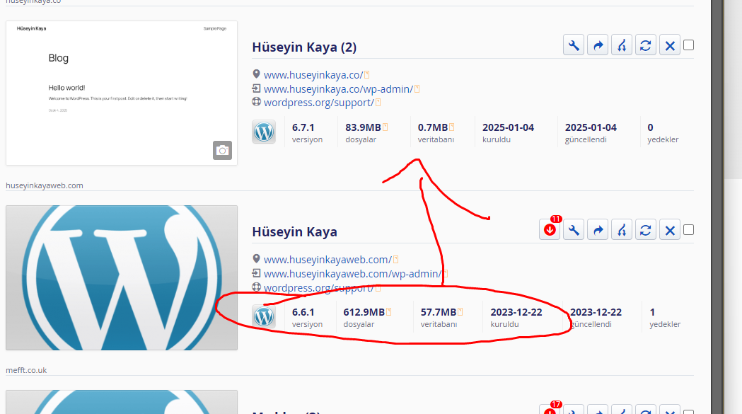The width and height of the screenshot is (742, 414).
Task: Open wordpress.org/support/ link under huseyinkayaweb.com install
Action: [x=319, y=287]
